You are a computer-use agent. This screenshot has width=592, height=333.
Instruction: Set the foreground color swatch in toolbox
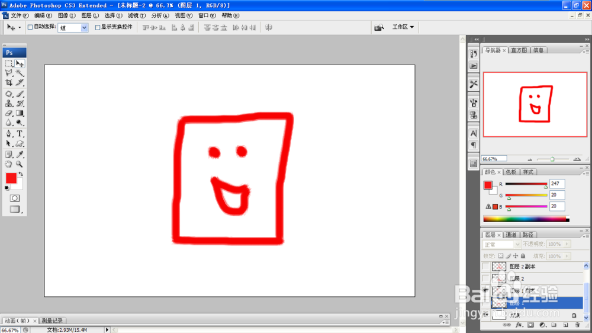[x=11, y=178]
